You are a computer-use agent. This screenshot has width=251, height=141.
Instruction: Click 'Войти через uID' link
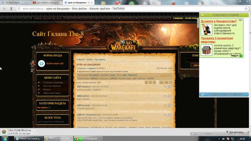pyautogui.click(x=55, y=63)
